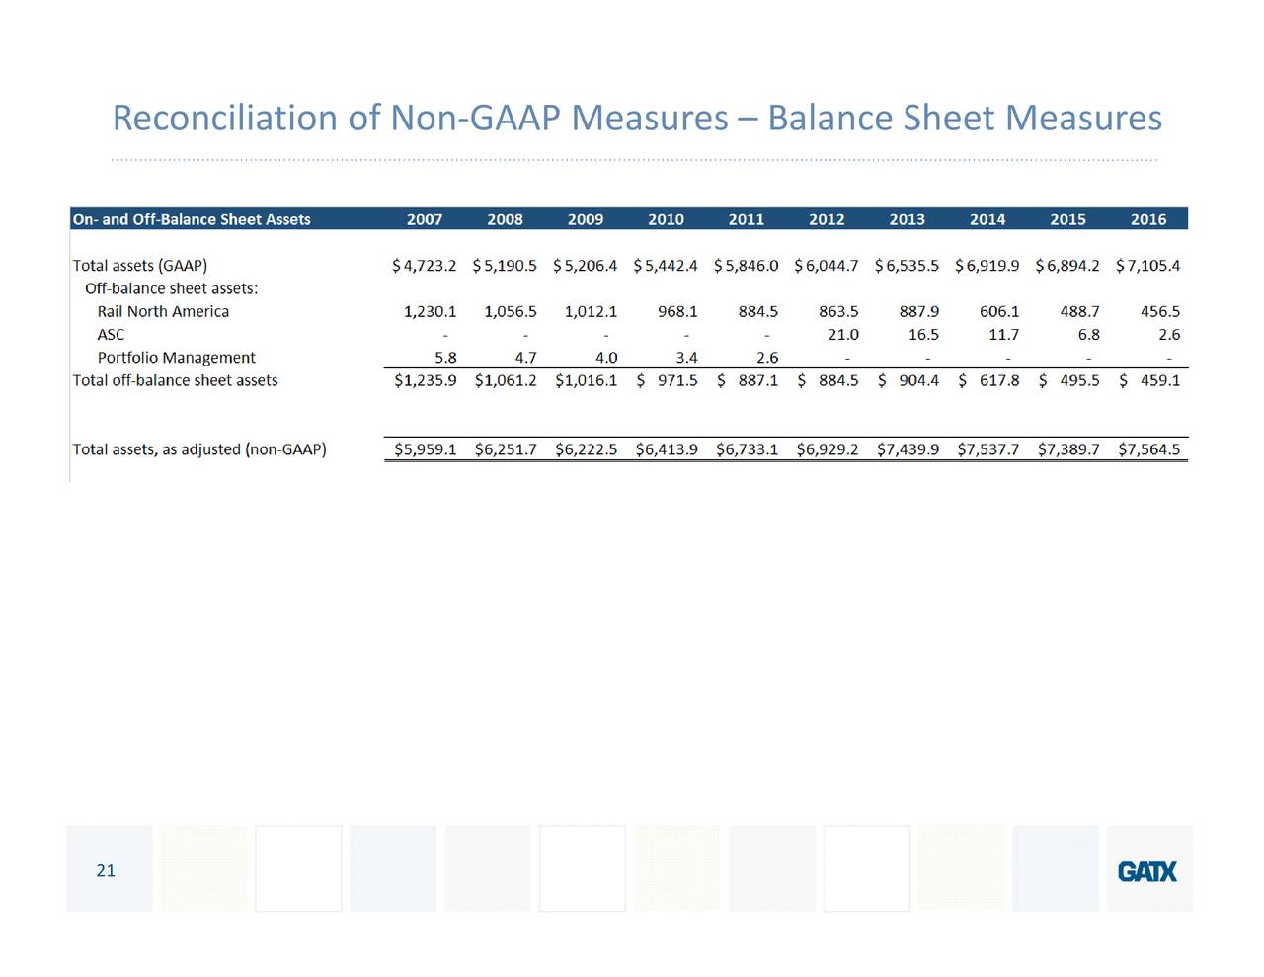Select adjusted total $6,733.1
The height and width of the screenshot is (977, 1264).
point(748,449)
